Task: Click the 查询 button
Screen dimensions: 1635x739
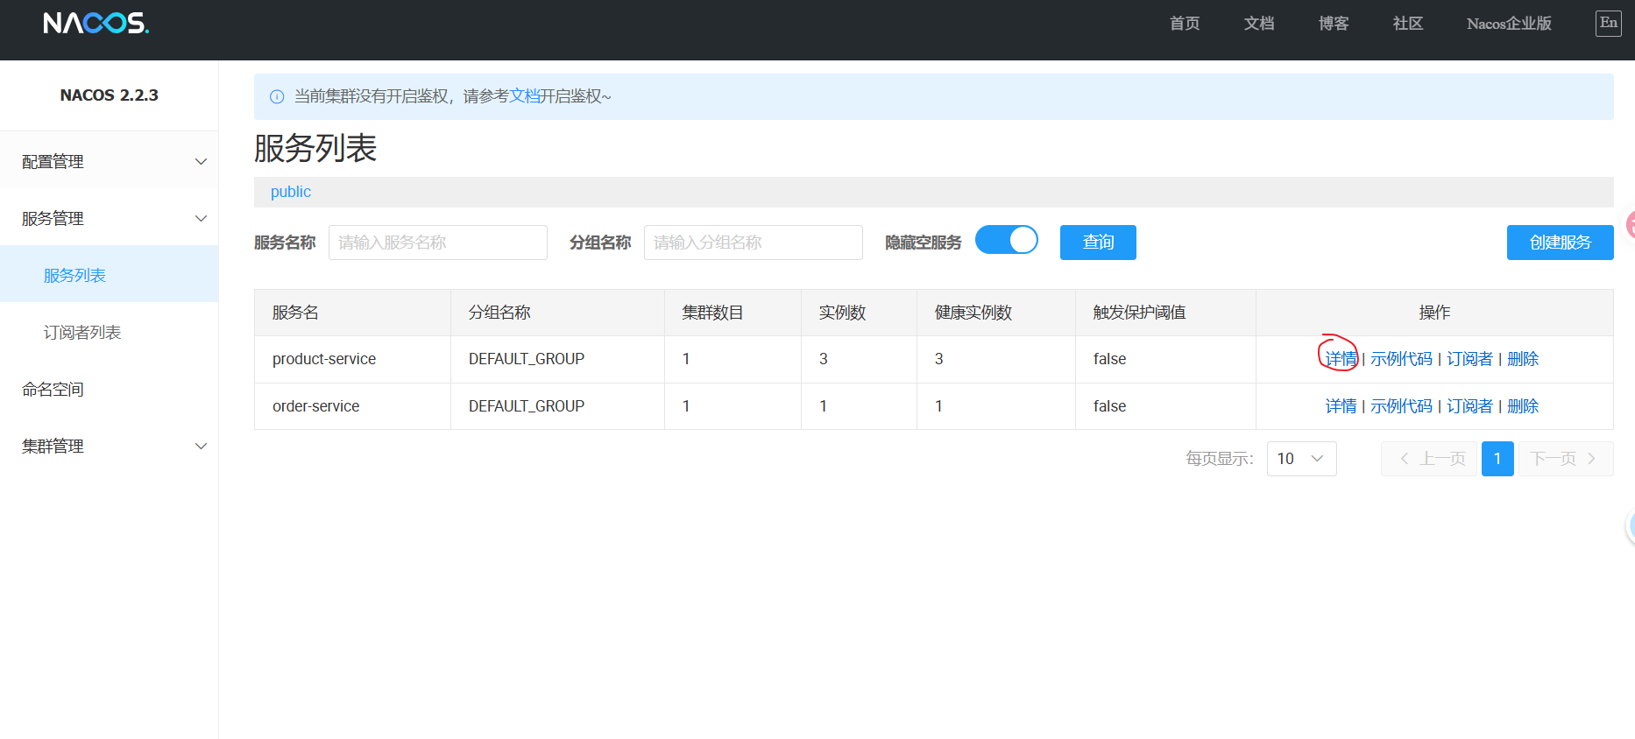Action: [x=1098, y=243]
